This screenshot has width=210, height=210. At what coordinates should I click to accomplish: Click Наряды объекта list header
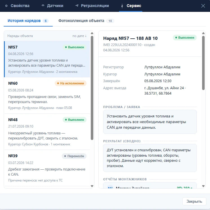(x=20, y=36)
